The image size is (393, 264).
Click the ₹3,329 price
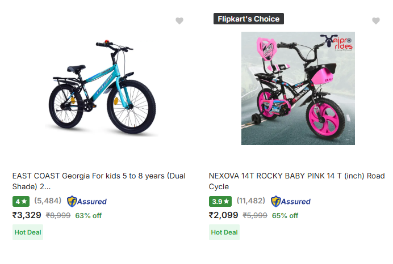tap(27, 215)
